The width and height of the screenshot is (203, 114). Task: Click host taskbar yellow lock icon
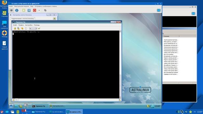click(18, 112)
